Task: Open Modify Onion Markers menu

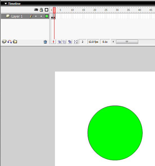Action: click(76, 42)
